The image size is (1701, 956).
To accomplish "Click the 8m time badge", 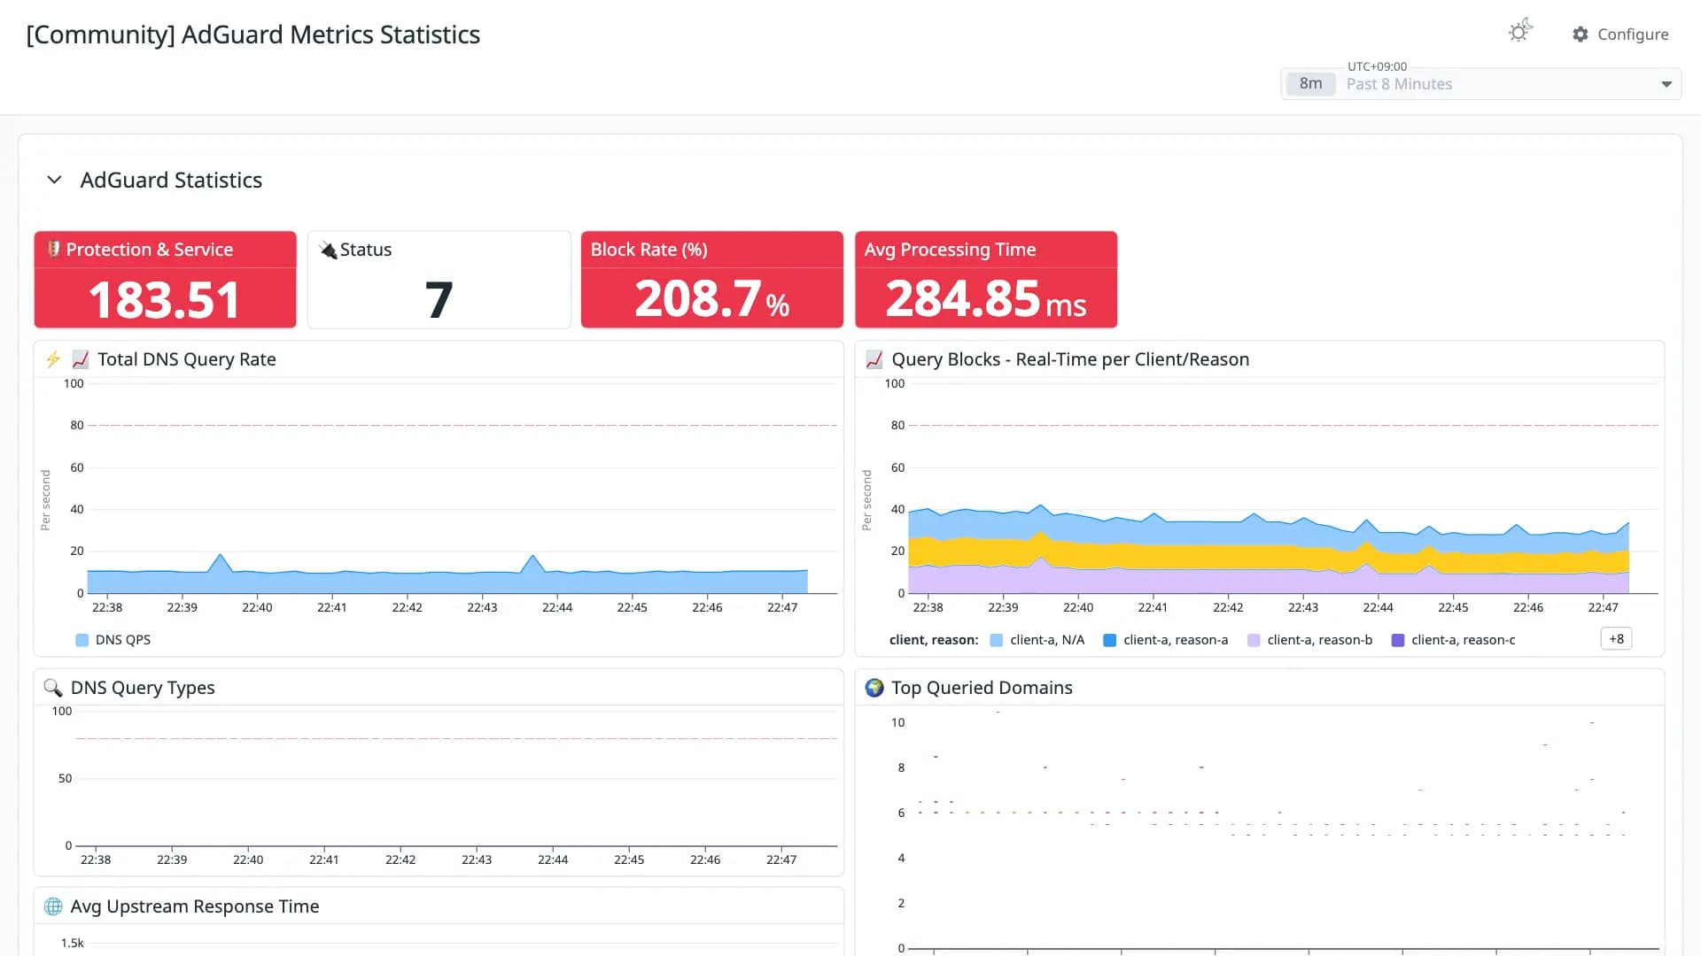I will pos(1310,84).
